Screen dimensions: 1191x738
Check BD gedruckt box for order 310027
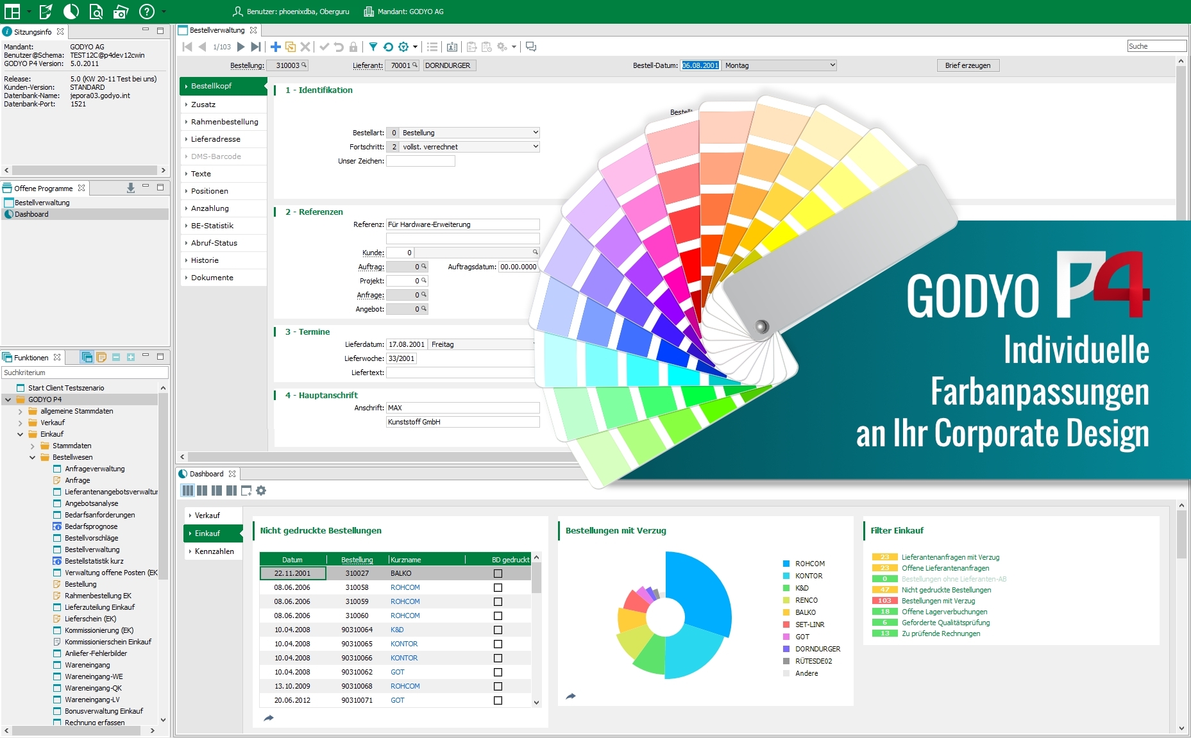point(498,573)
